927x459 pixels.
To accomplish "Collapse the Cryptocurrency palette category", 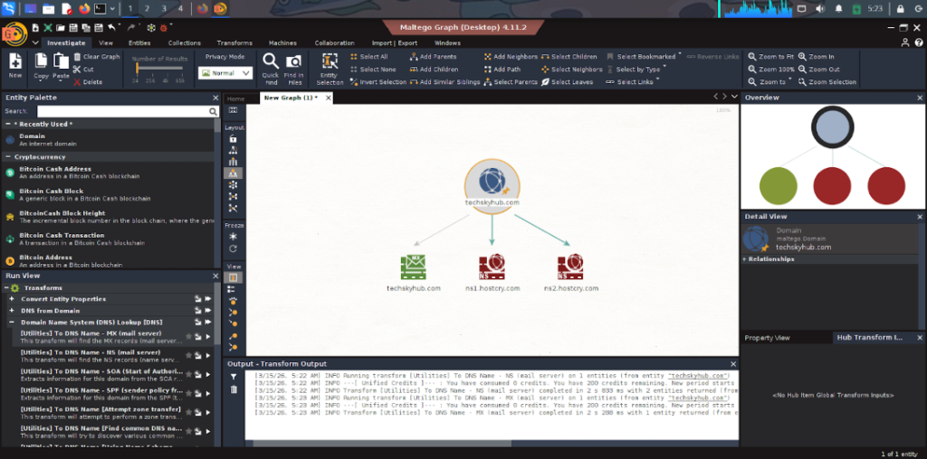I will [x=8, y=156].
